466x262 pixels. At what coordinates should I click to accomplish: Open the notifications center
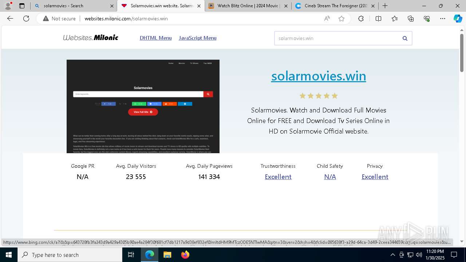(454, 255)
